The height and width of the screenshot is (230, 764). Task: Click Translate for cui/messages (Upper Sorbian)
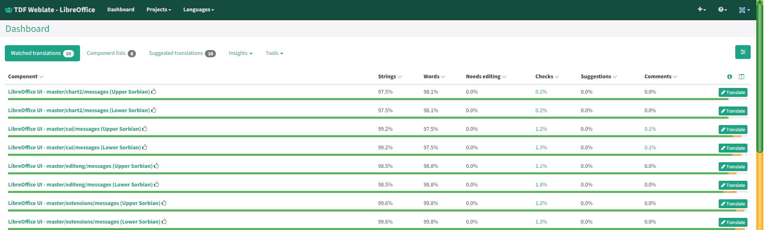point(733,130)
